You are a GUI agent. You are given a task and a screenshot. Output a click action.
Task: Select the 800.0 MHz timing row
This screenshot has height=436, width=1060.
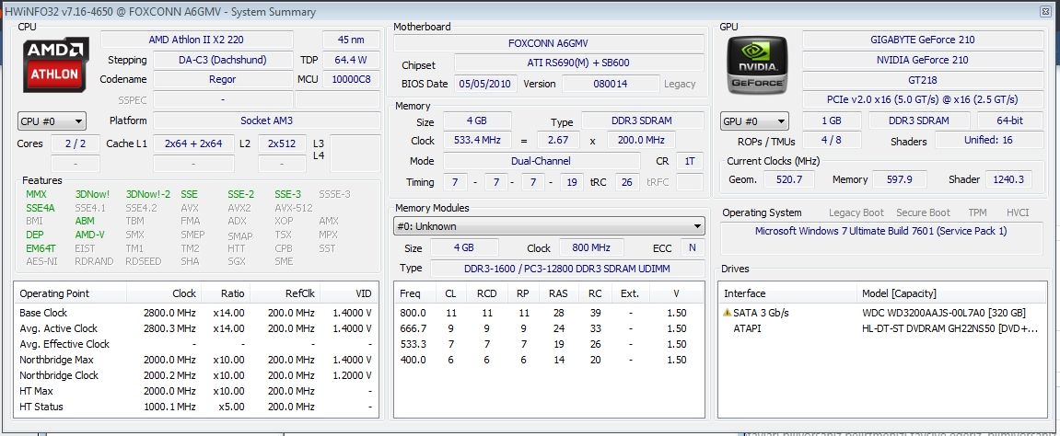click(548, 313)
